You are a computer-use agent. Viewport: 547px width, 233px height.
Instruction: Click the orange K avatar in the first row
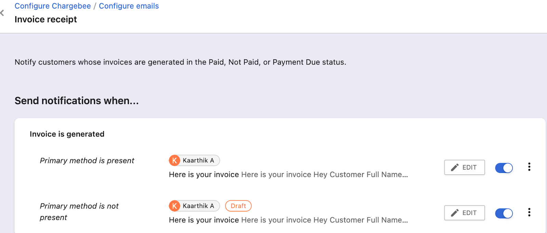click(x=174, y=160)
